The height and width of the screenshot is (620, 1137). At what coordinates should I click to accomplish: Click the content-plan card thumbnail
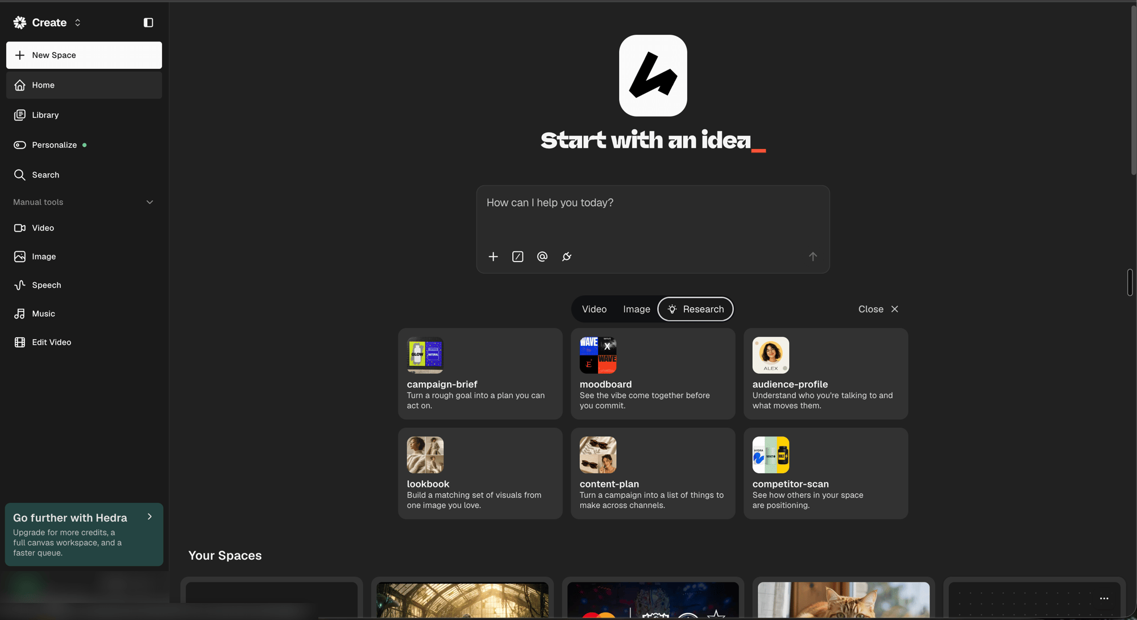(x=598, y=454)
